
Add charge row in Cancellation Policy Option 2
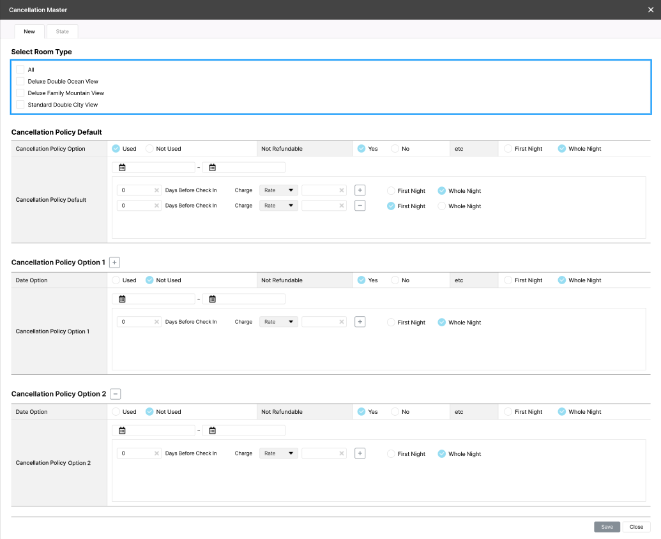[x=360, y=453]
